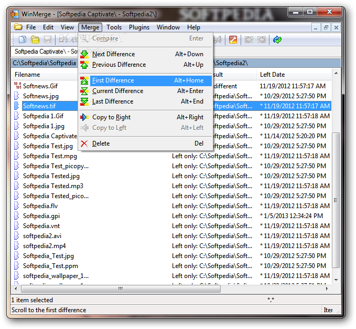
Task: Click the *.* filter status bar entry
Action: click(271, 300)
